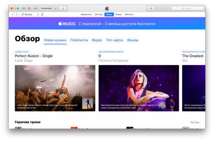Switch to the Медиатека tab

point(86,14)
